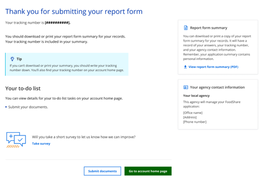Click the Tip box message text
Viewport: 265px width, 179px height.
tap(67, 68)
